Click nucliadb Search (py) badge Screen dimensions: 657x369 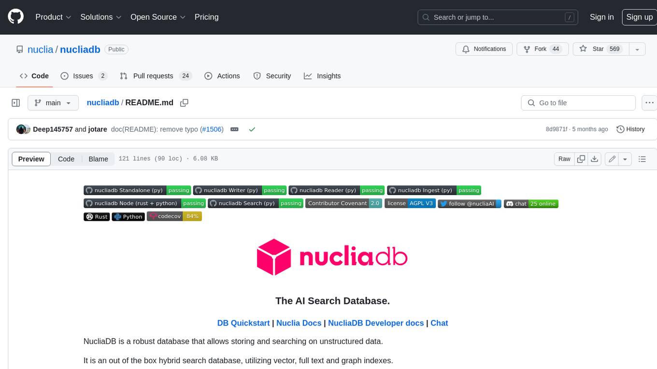tap(256, 203)
